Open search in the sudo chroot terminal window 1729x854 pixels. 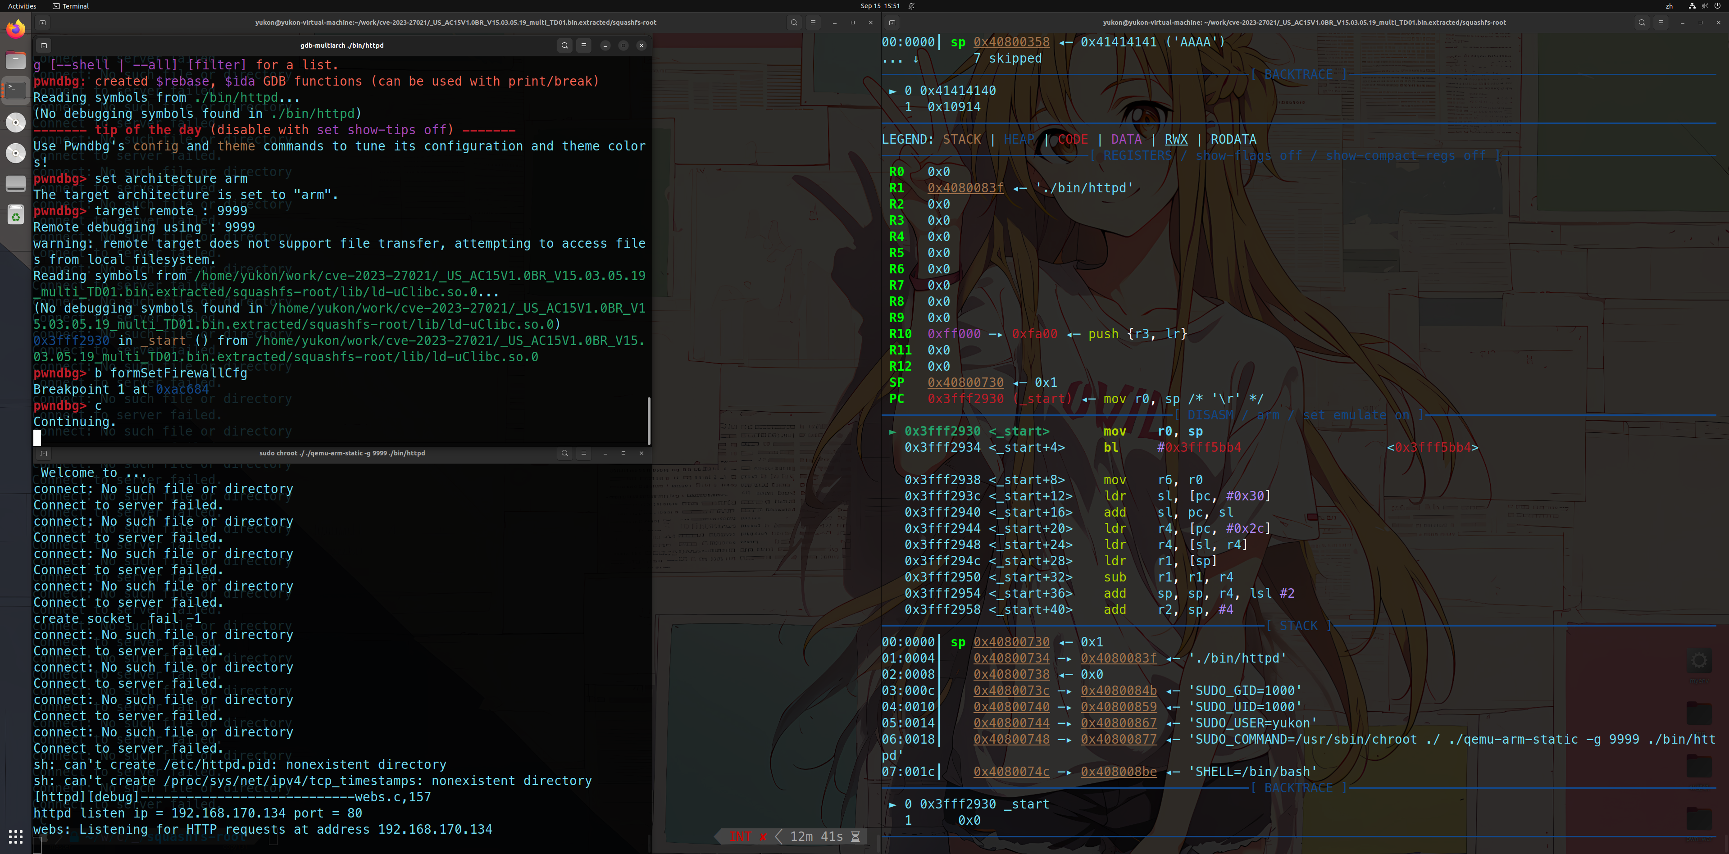coord(564,454)
